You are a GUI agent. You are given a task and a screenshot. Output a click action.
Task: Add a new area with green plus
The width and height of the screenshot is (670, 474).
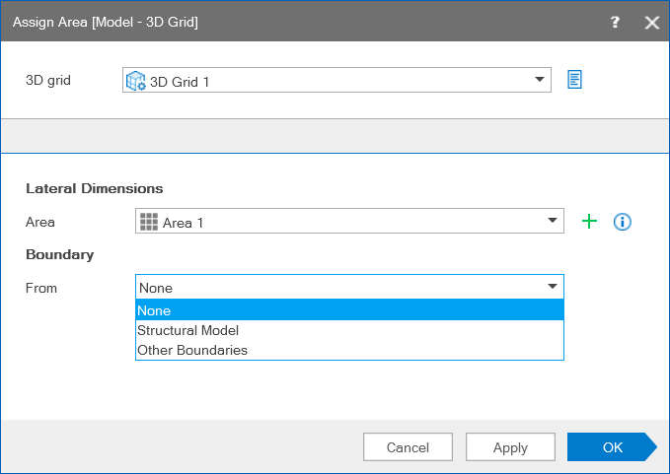[x=589, y=222]
